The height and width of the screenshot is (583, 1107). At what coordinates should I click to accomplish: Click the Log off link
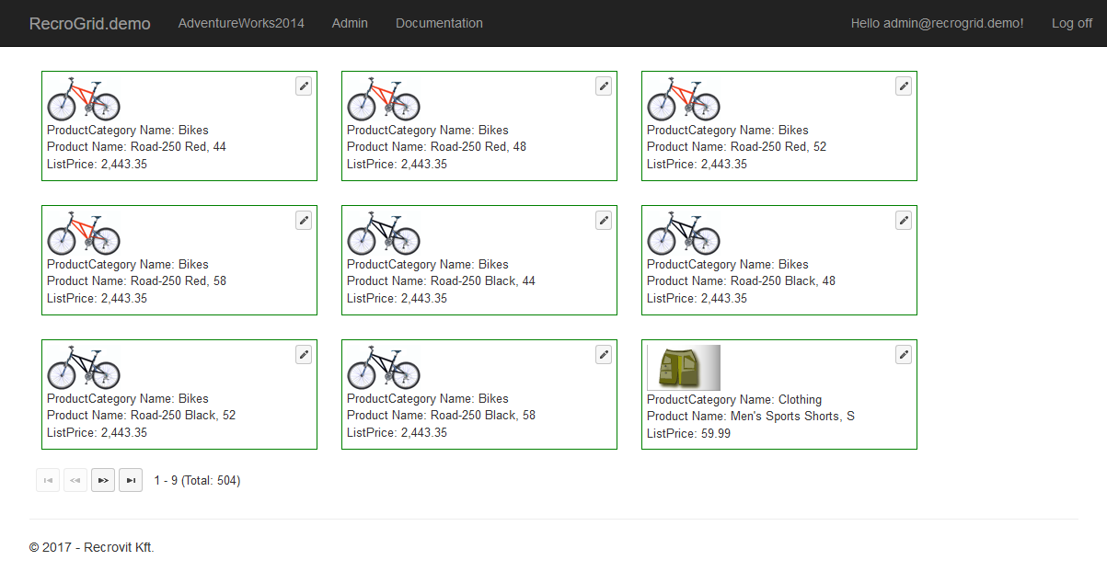coord(1072,23)
